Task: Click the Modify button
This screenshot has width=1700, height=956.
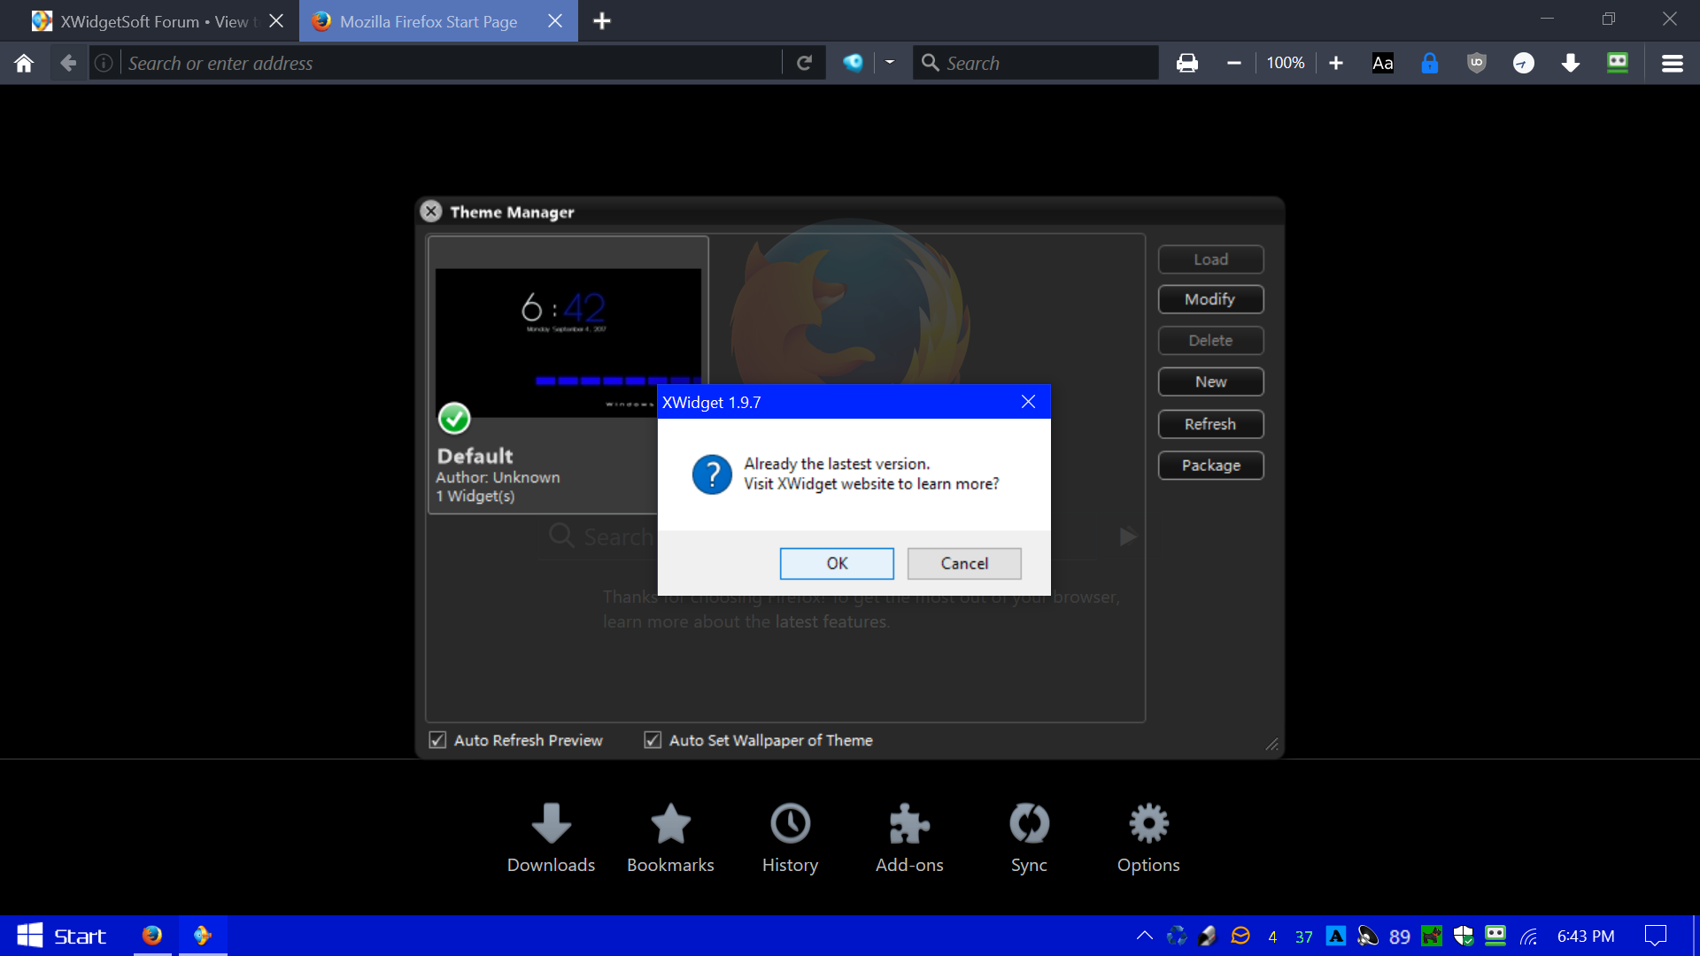Action: tap(1210, 299)
